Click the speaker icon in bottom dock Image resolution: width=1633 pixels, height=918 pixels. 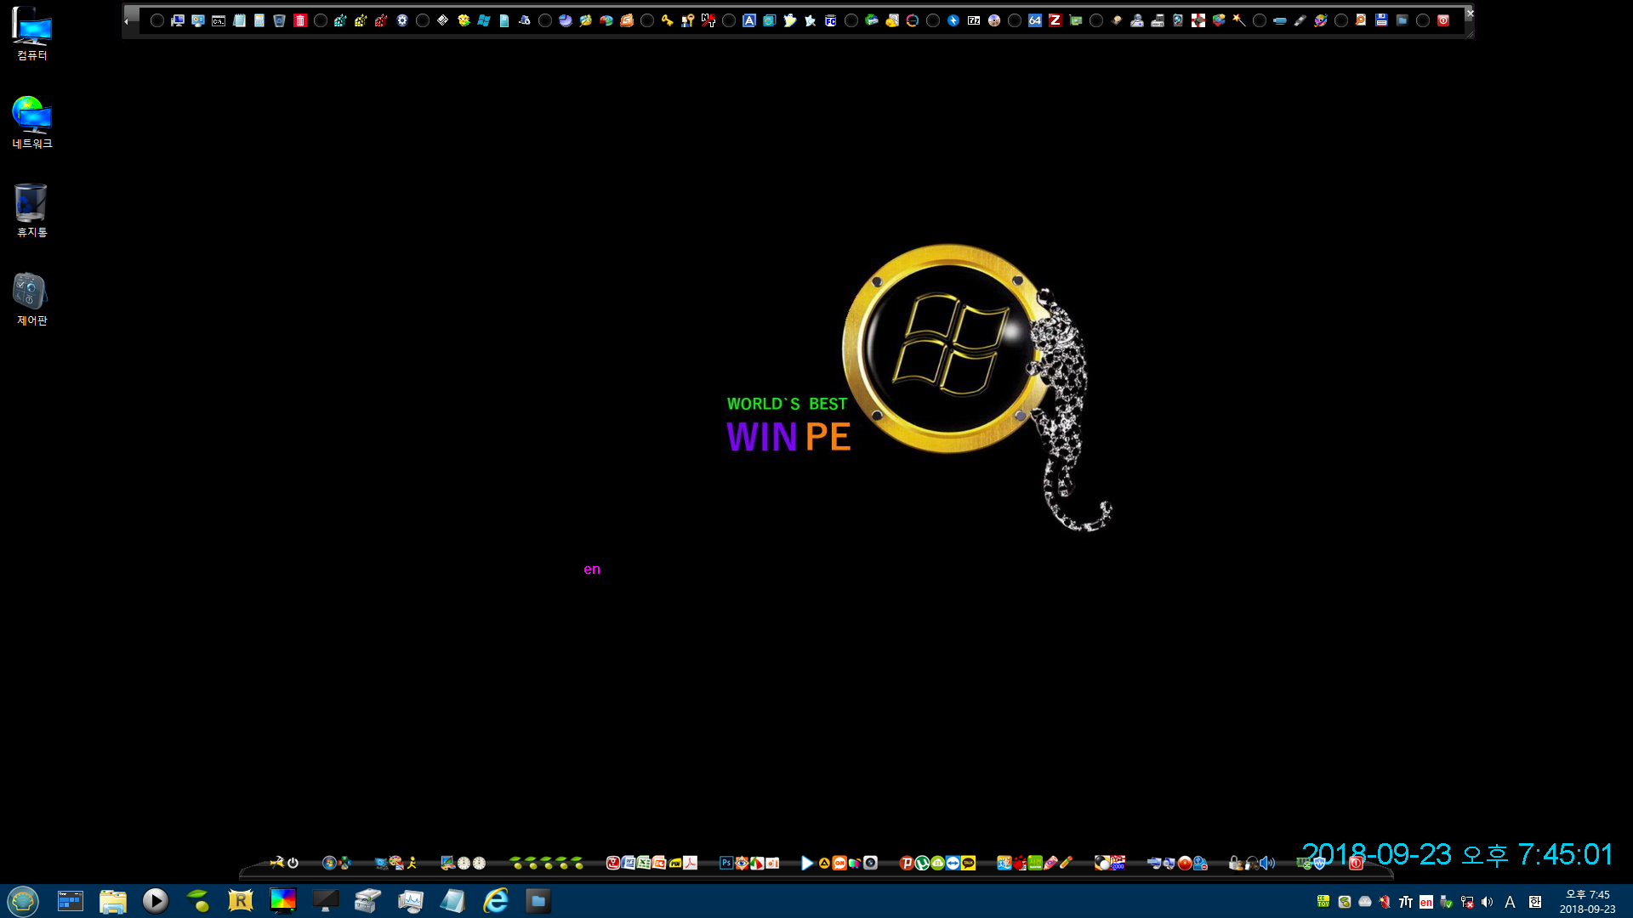pos(1268,863)
